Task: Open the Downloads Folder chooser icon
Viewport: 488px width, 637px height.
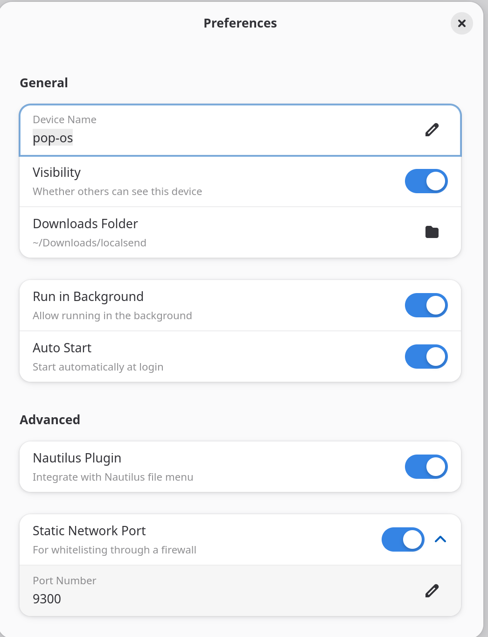Action: (432, 232)
